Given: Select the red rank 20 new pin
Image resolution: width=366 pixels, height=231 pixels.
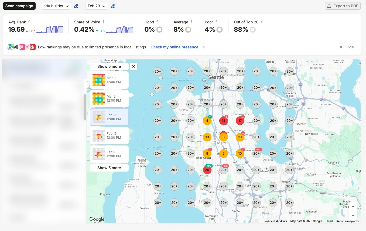Looking at the screenshot, I should [207, 170].
